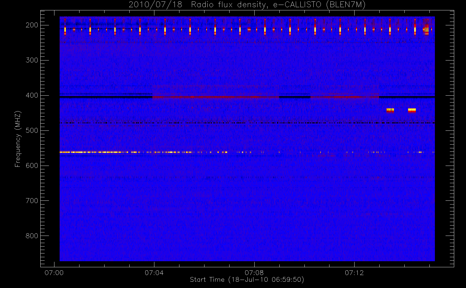466x288 pixels.
Task: Click the 07:04 time tick label
Action: [x=154, y=273]
